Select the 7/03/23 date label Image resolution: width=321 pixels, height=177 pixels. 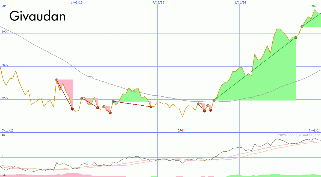click(158, 2)
